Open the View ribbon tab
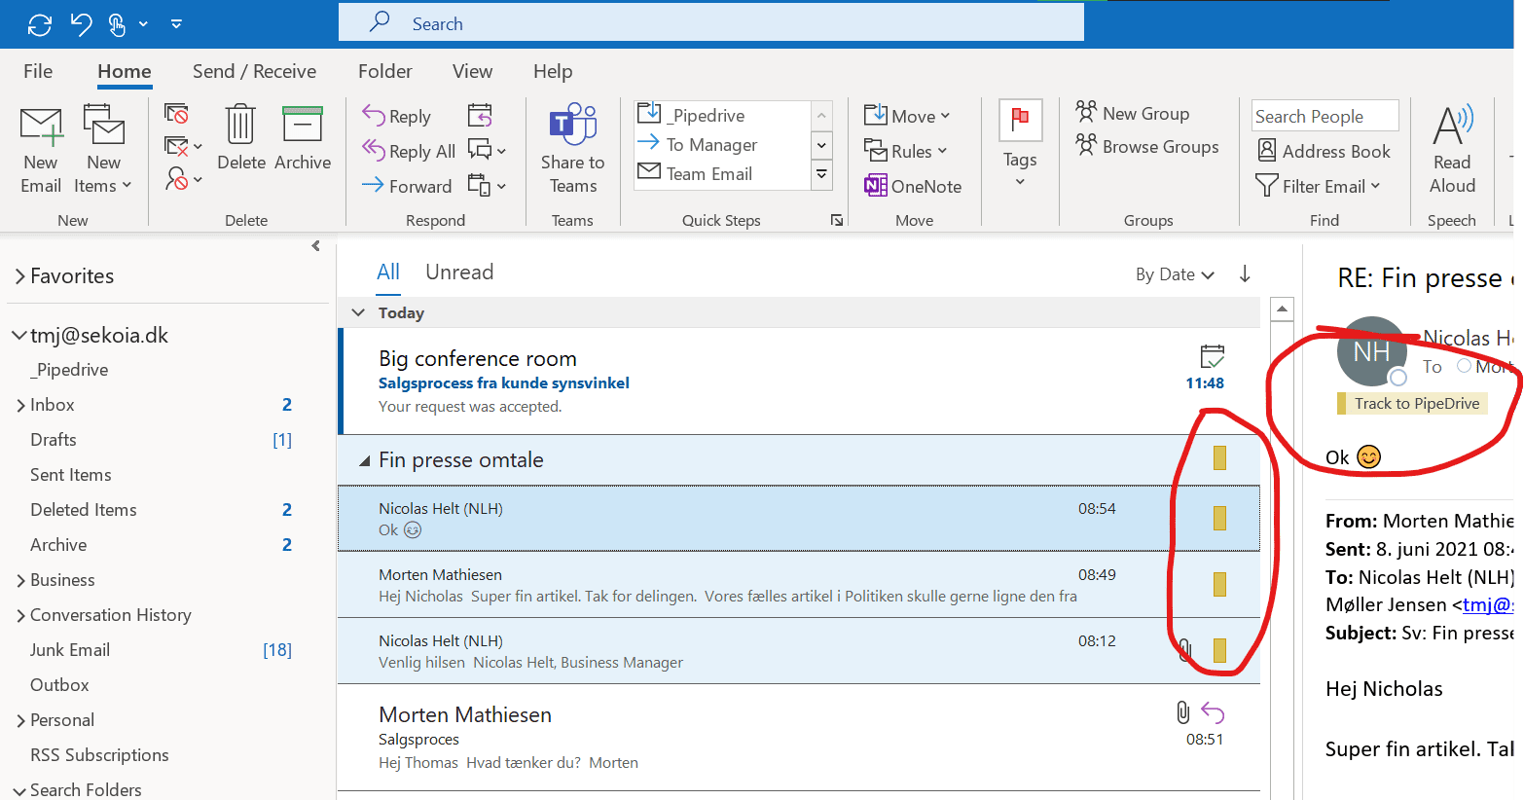Screen dimensions: 1524x800 [x=472, y=71]
